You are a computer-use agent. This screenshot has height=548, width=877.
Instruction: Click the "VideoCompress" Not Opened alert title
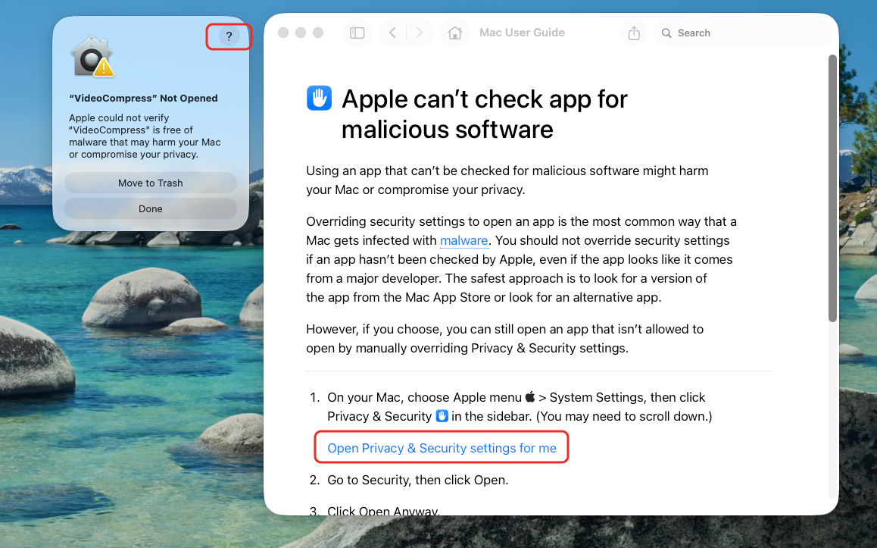(x=143, y=99)
